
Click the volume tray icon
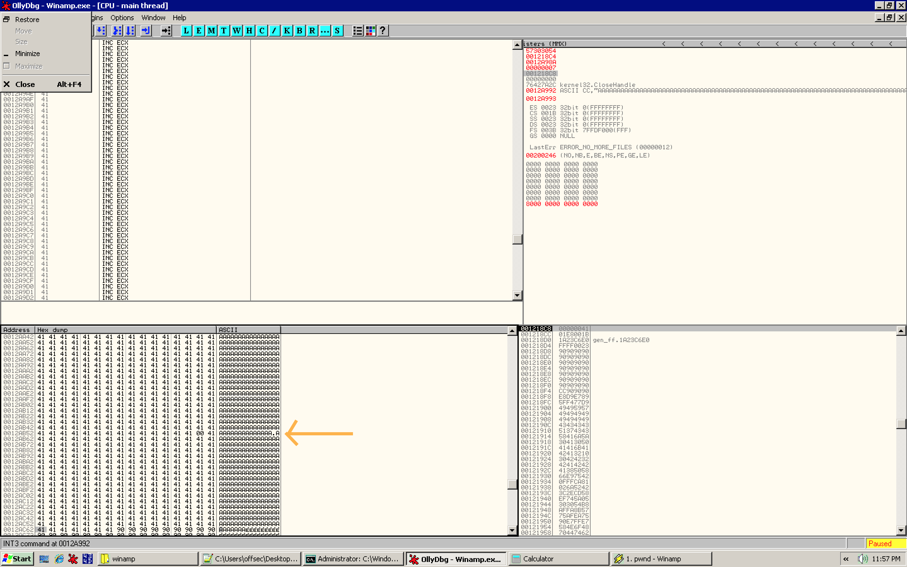pos(863,559)
